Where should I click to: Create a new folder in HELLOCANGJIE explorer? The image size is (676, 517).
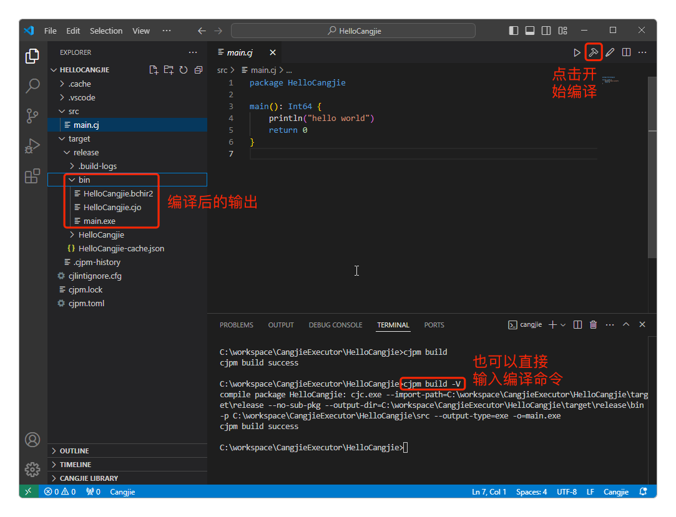pyautogui.click(x=169, y=70)
